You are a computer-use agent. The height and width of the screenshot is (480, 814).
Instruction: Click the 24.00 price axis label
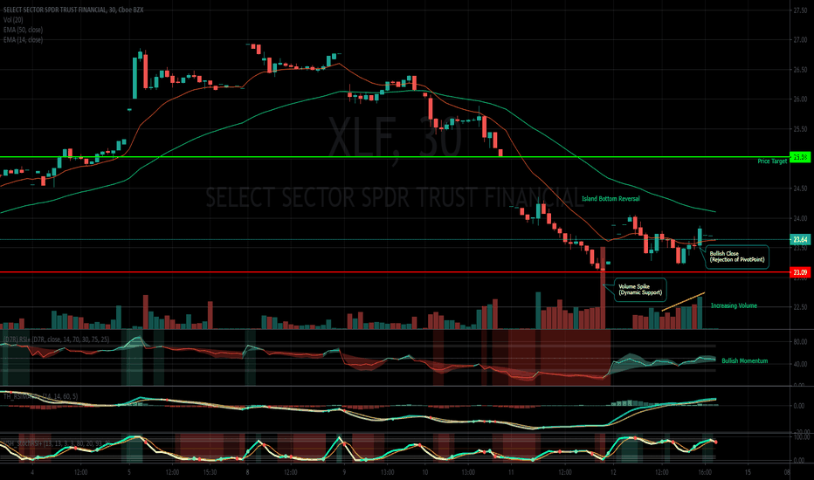click(x=800, y=218)
